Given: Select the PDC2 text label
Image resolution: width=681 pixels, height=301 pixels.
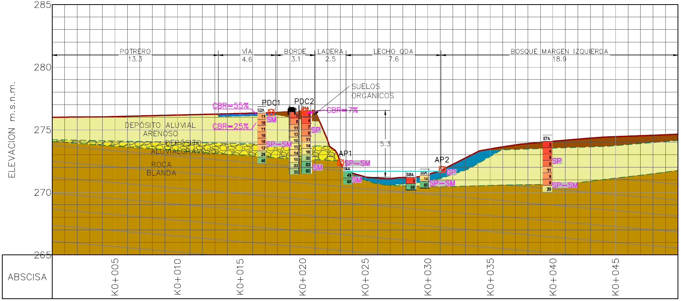Looking at the screenshot, I should (304, 101).
